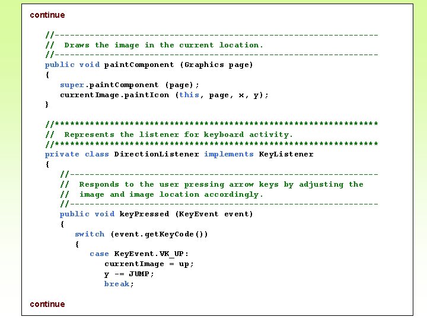Click the bottom 'continue' label
Image resolution: width=427 pixels, height=320 pixels.
[47, 304]
